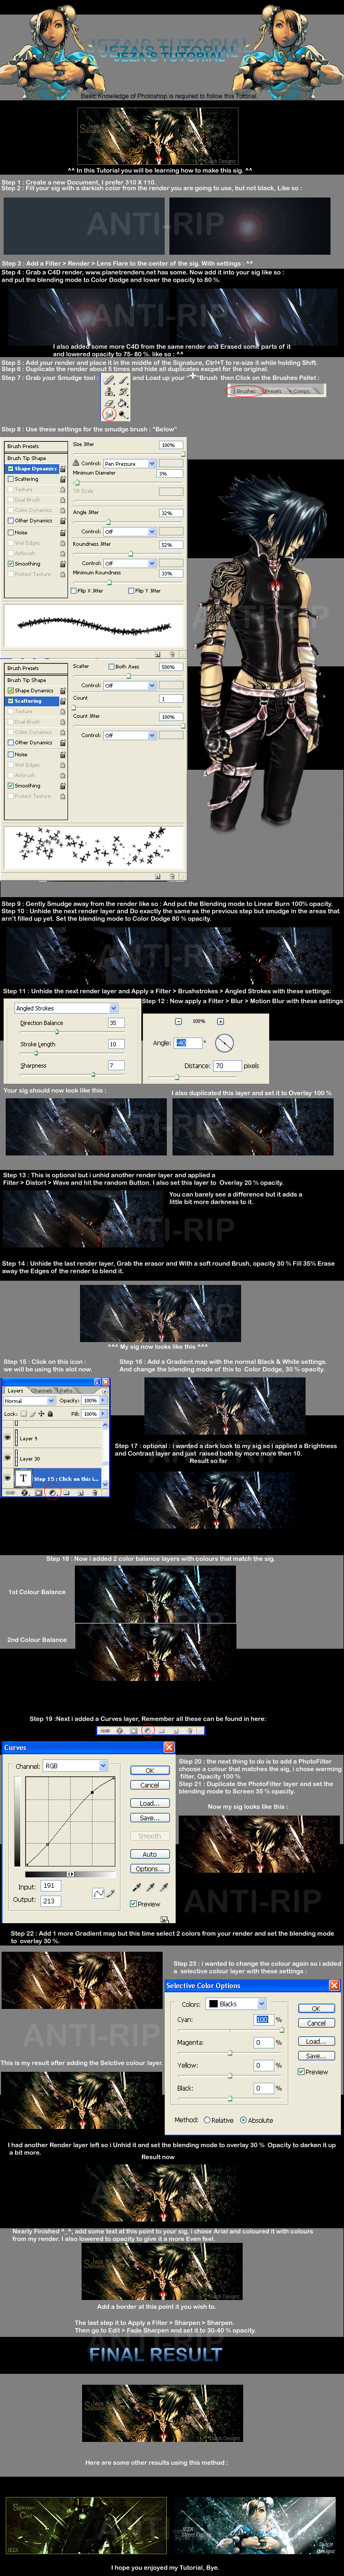Open Control dropdown under Roundness Jitter
The height and width of the screenshot is (2576, 344).
tap(130, 563)
